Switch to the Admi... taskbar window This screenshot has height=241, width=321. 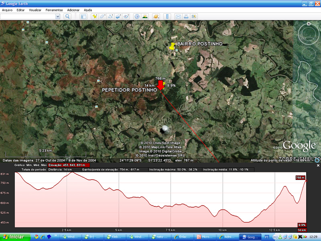pyautogui.click(x=228, y=237)
